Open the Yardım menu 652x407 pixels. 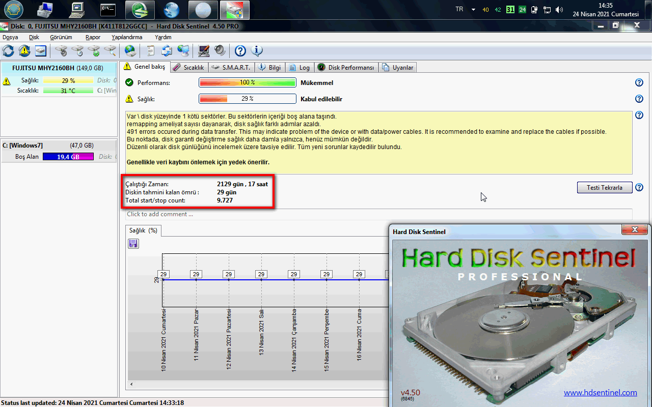coord(163,37)
